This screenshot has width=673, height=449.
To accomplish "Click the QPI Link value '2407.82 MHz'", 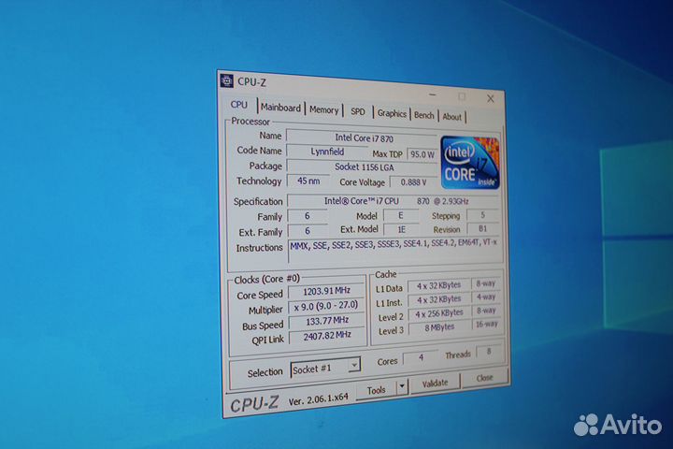I will pyautogui.click(x=327, y=336).
